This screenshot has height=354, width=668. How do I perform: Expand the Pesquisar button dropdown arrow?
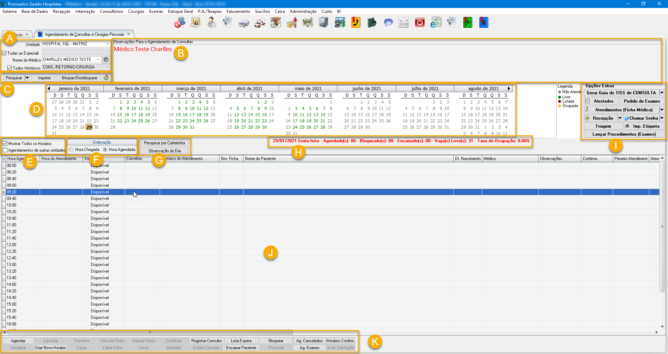click(x=27, y=78)
